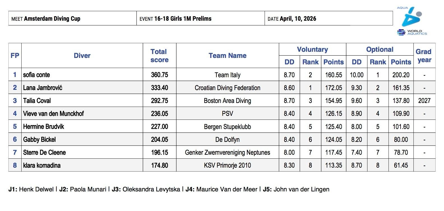Select Talia Coval's name
This screenshot has height=211, width=444.
click(x=37, y=101)
